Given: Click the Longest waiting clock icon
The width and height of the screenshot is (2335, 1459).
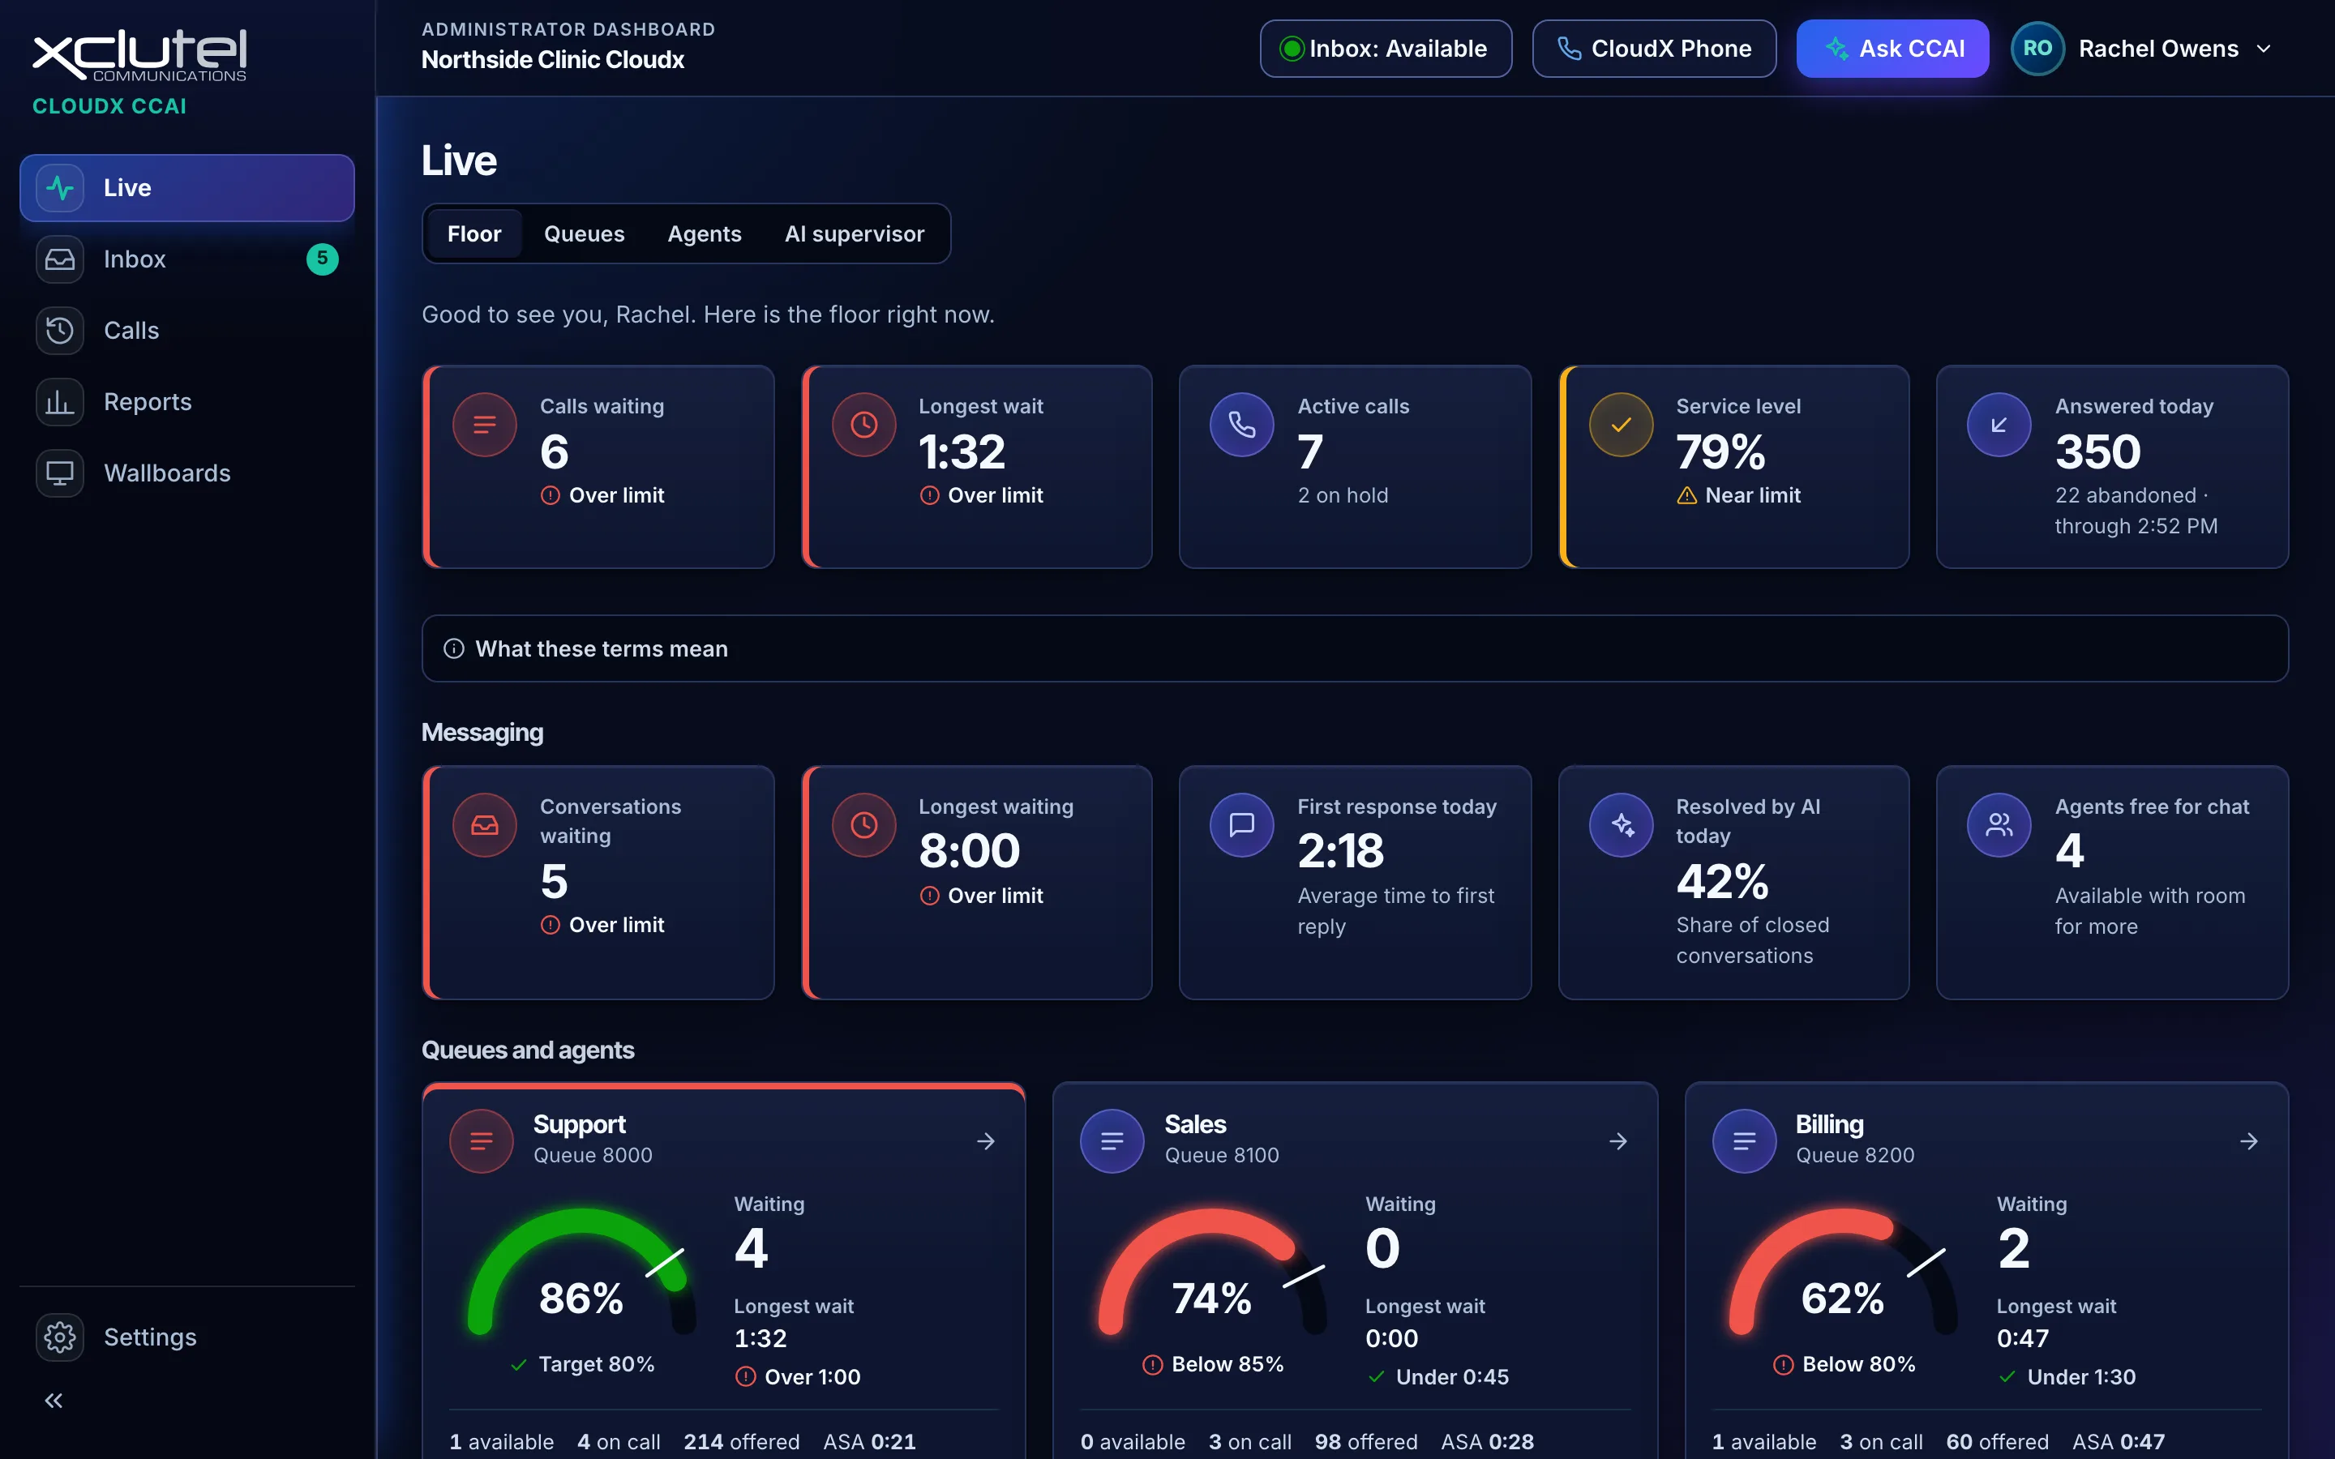Looking at the screenshot, I should tap(863, 825).
